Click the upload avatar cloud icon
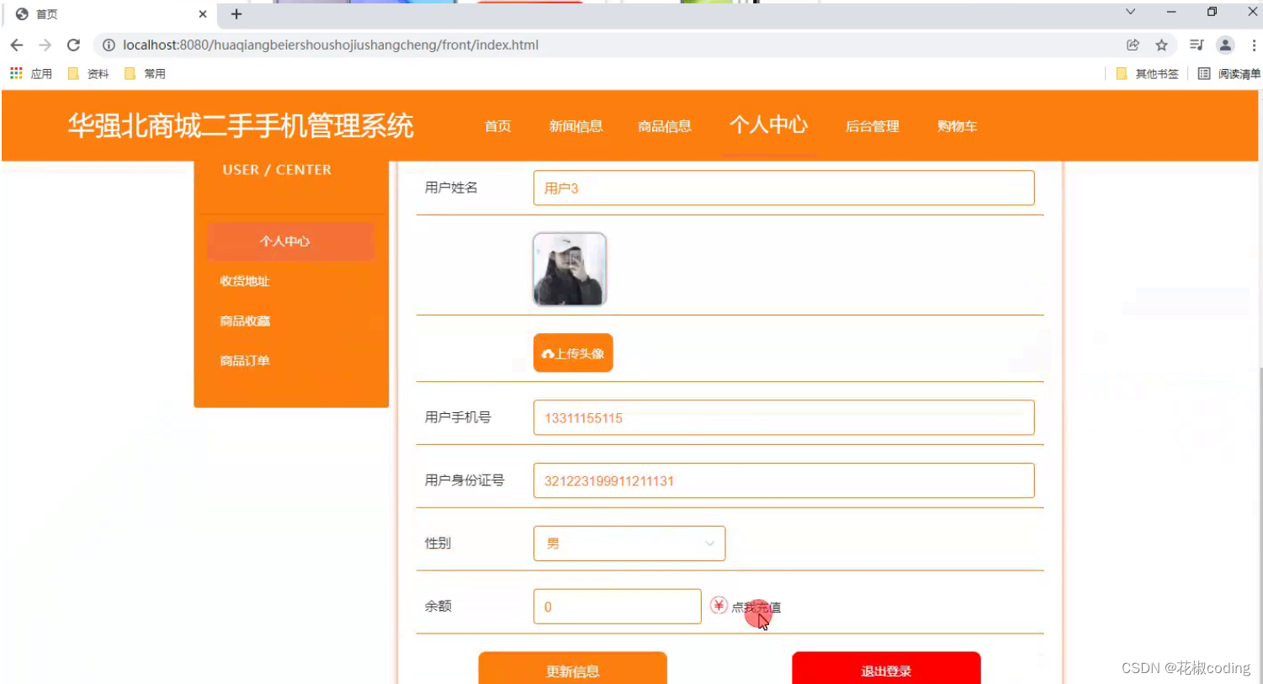Image resolution: width=1263 pixels, height=684 pixels. pyautogui.click(x=548, y=353)
